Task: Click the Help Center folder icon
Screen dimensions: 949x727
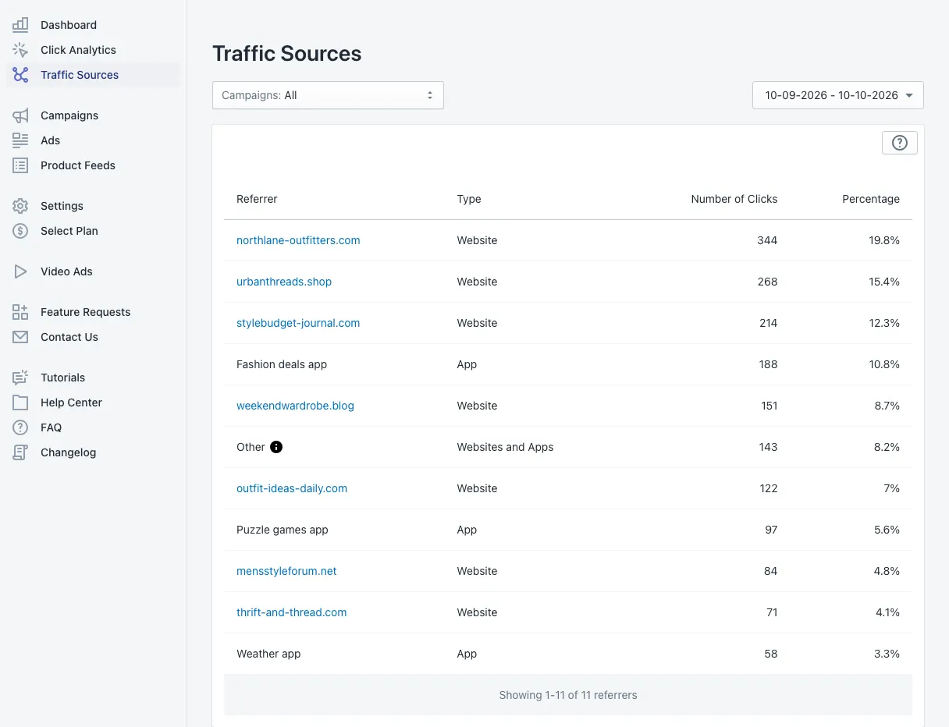Action: coord(20,403)
